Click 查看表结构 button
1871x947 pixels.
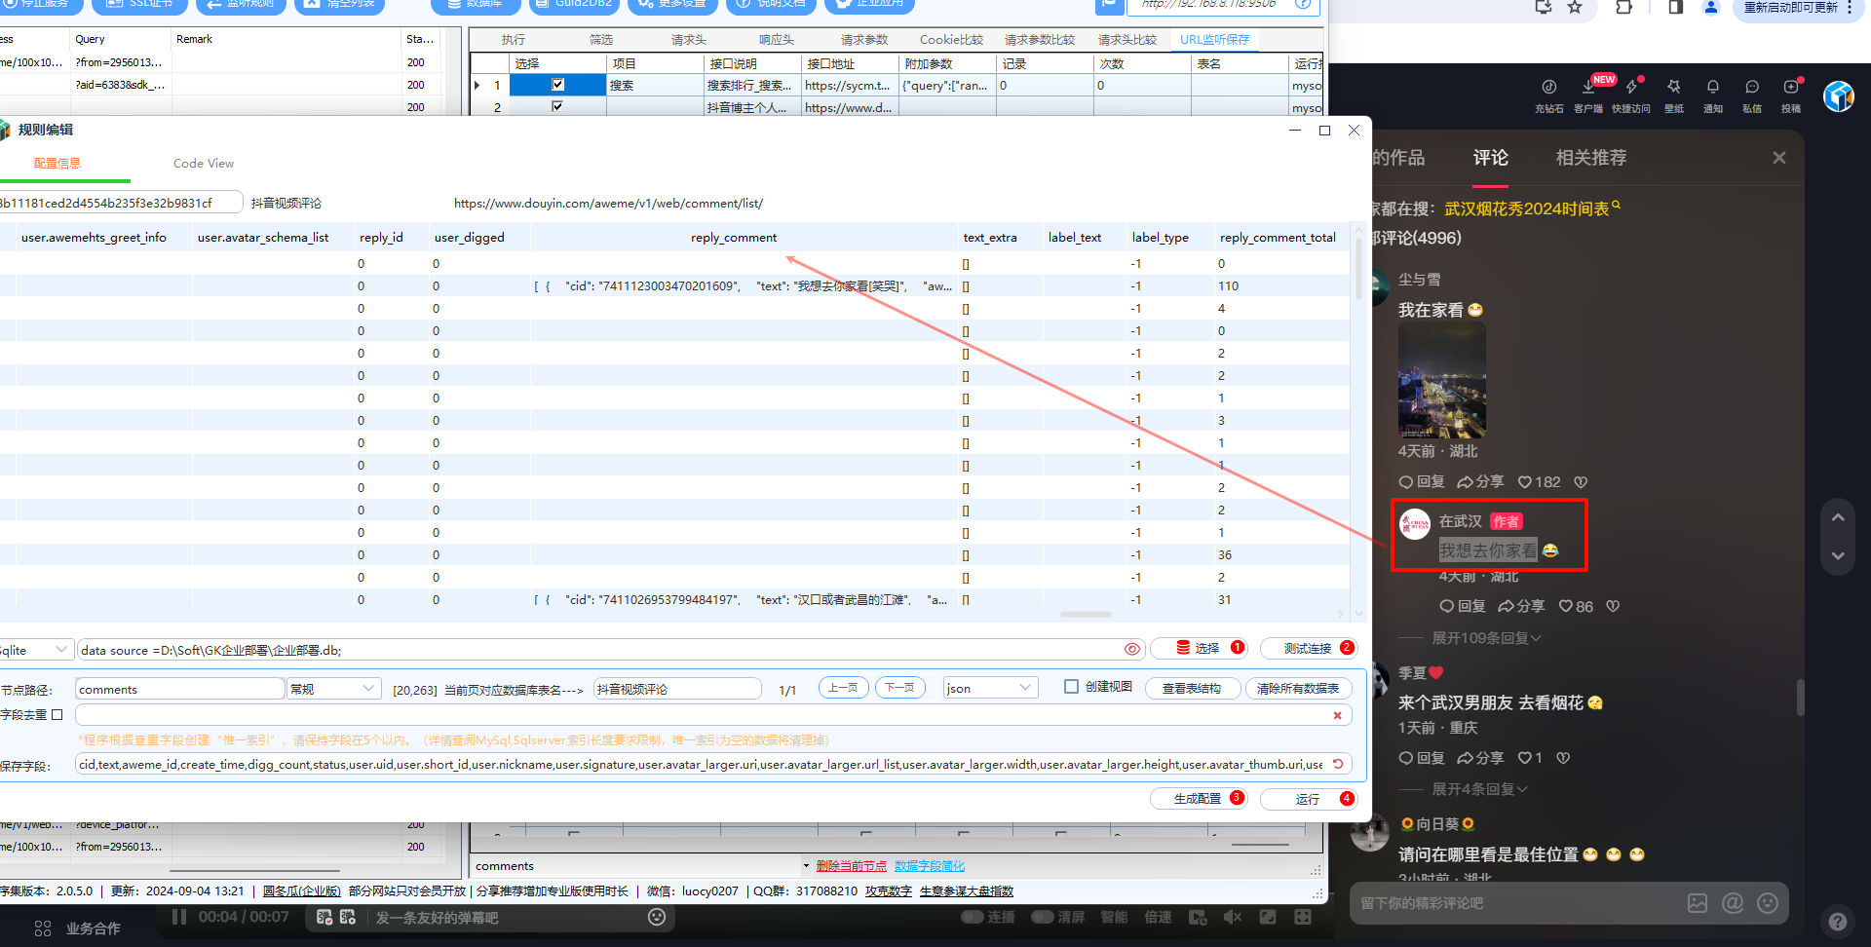coord(1192,689)
